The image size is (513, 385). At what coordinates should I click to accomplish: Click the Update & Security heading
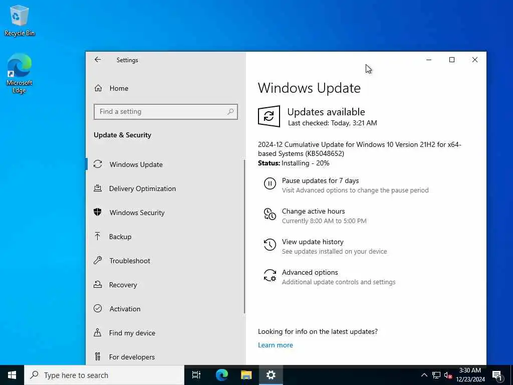click(x=122, y=135)
